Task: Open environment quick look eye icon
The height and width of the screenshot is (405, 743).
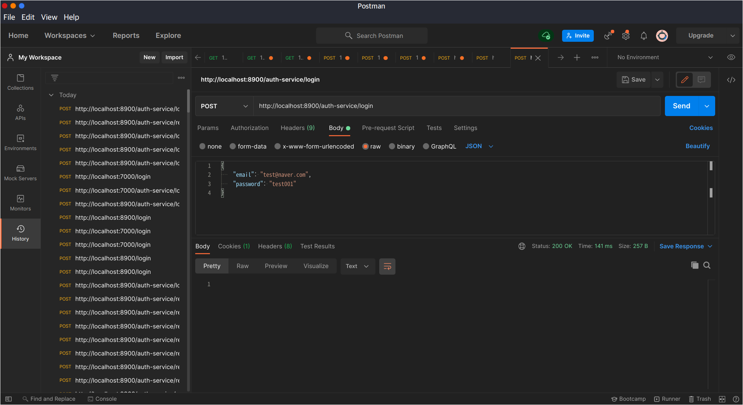Action: point(731,57)
